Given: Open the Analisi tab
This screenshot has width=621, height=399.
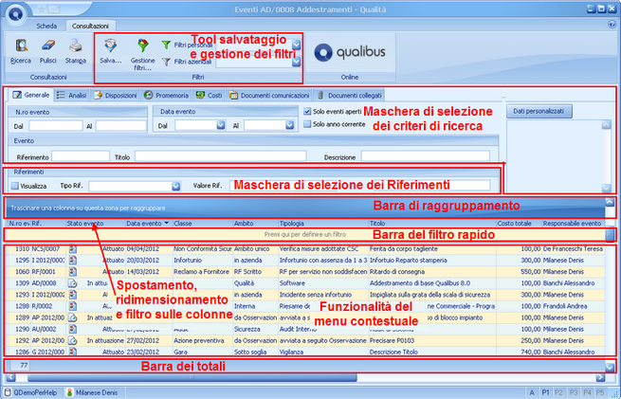Looking at the screenshot, I should (x=72, y=96).
